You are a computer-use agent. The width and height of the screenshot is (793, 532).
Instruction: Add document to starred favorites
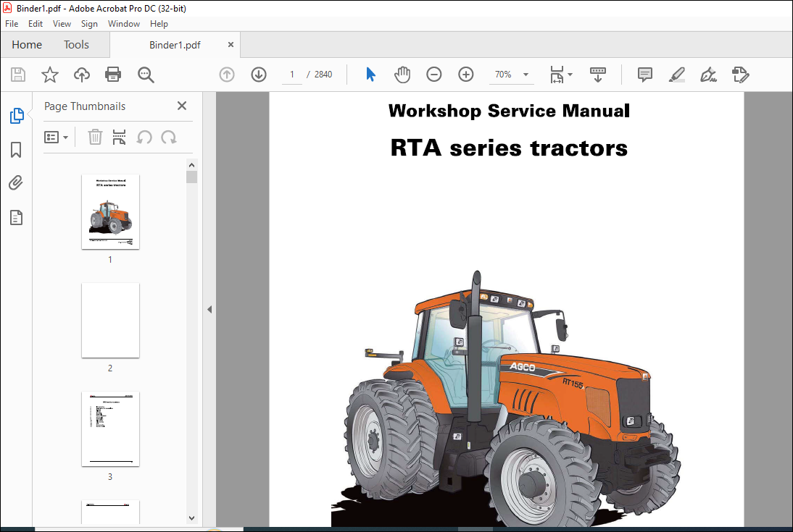[x=49, y=75]
